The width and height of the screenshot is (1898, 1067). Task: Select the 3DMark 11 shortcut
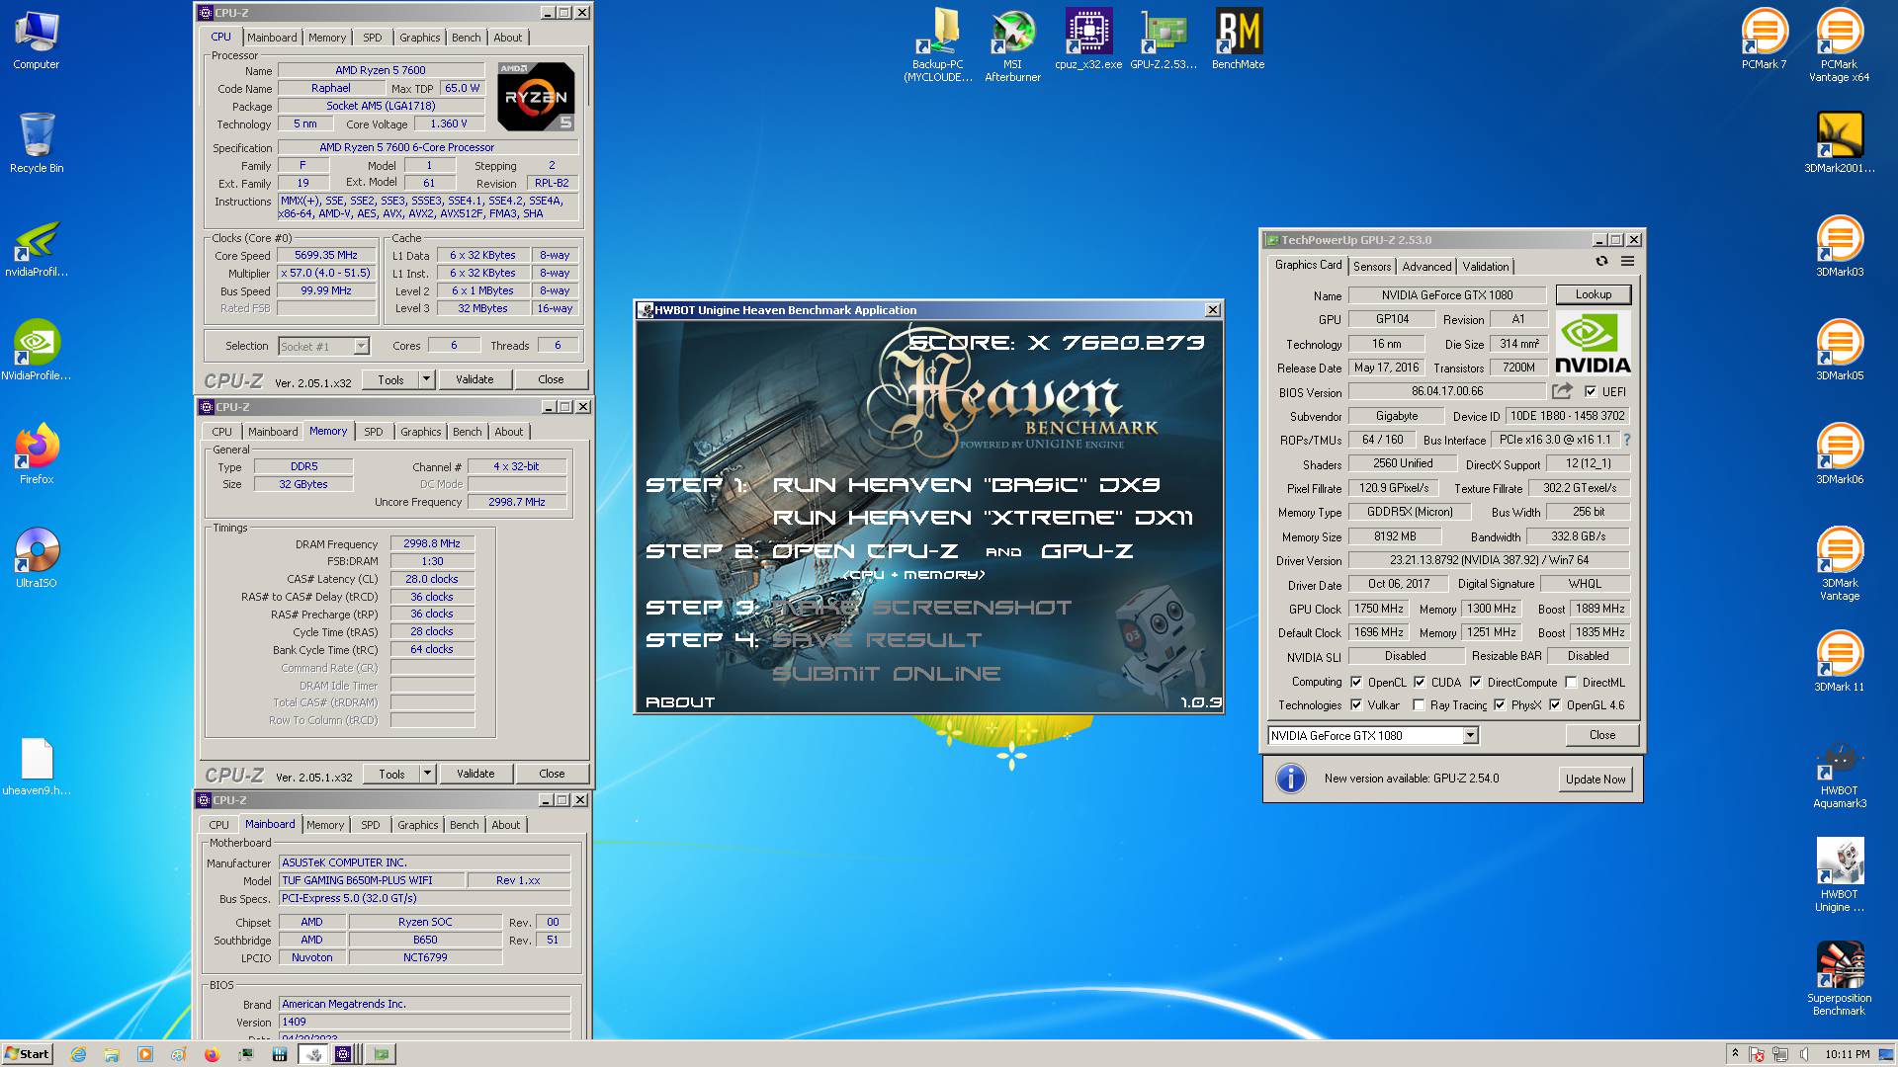[x=1840, y=662]
